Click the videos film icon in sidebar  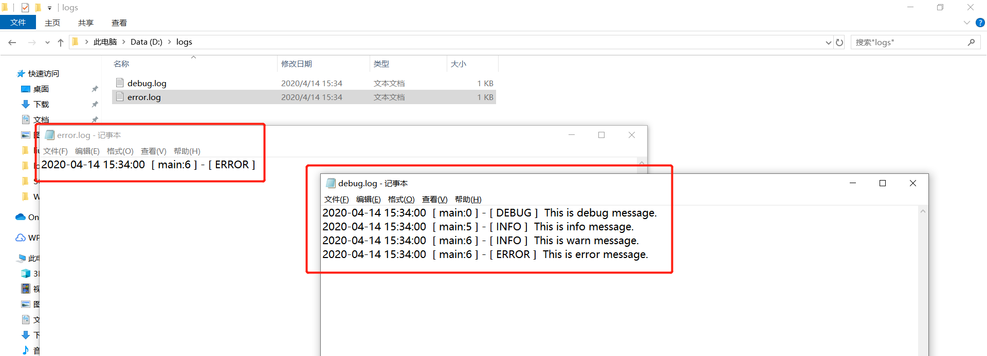(26, 289)
